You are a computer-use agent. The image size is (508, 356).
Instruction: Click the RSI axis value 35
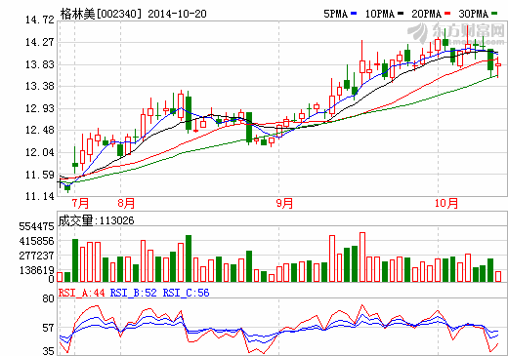[48, 351]
